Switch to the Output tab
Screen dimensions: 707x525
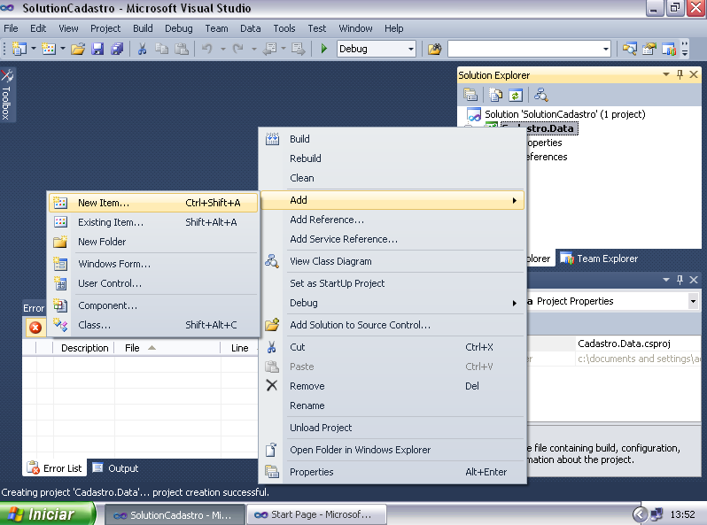(x=115, y=468)
